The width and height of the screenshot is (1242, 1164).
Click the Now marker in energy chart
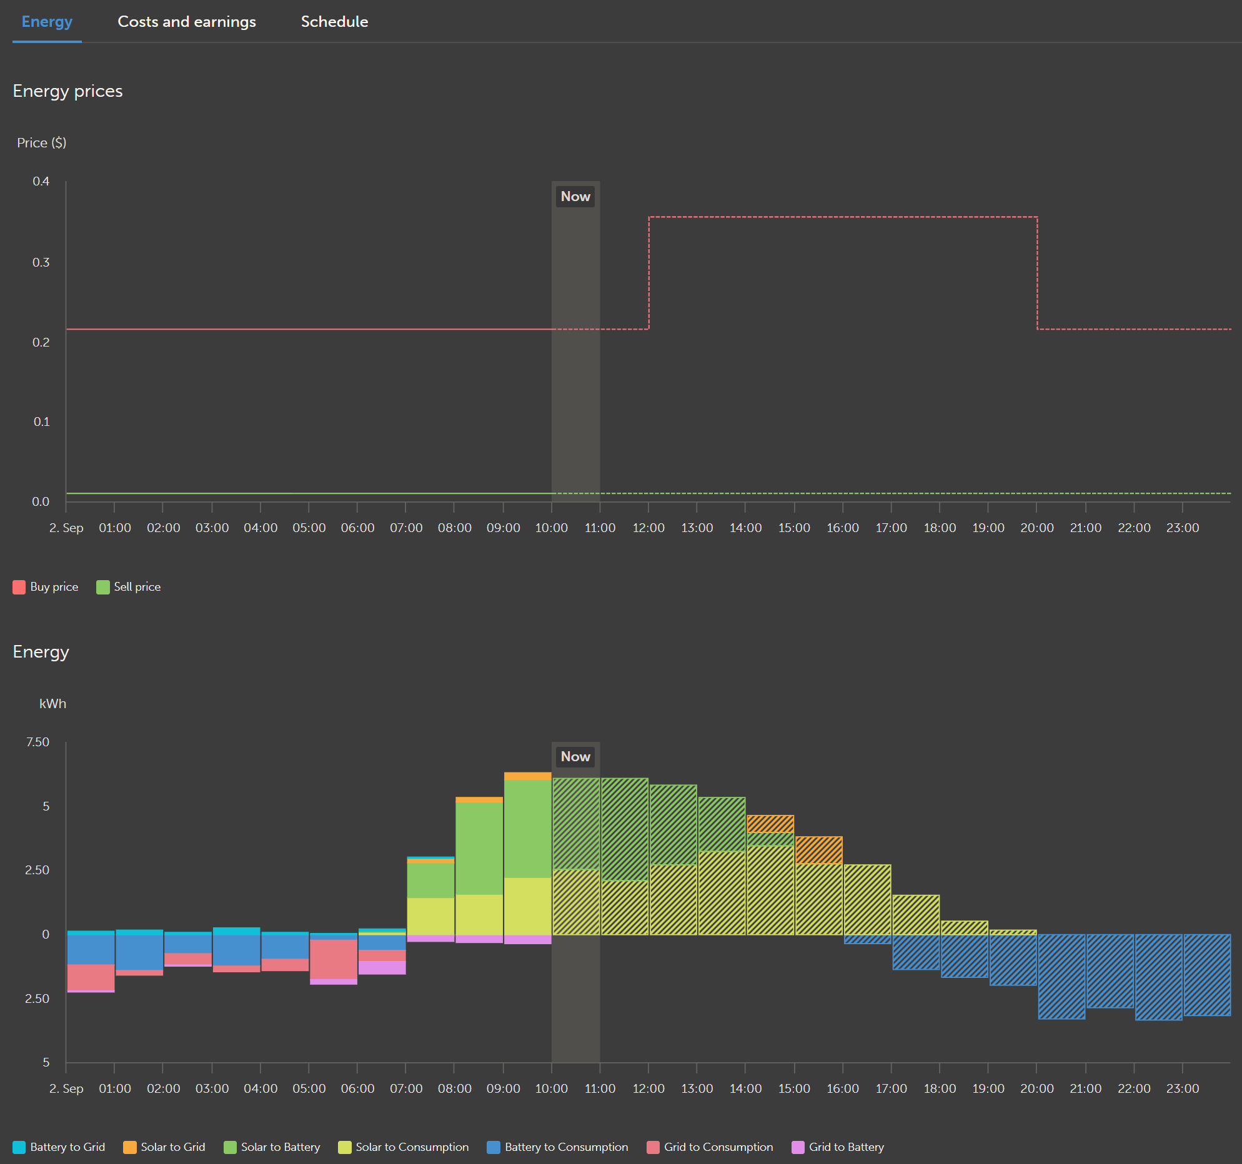(x=575, y=757)
